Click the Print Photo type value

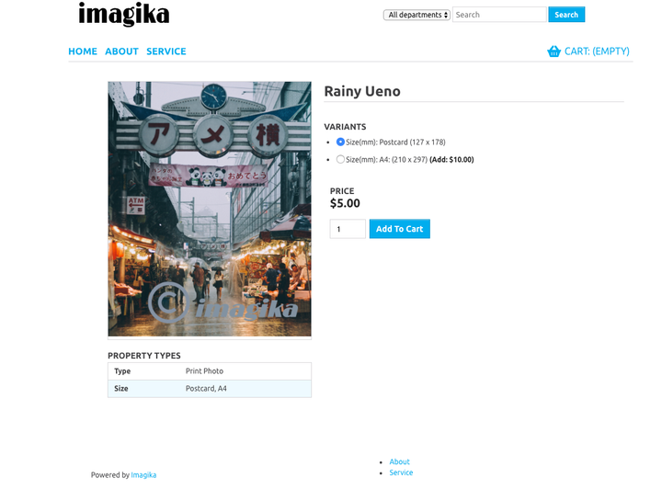[204, 371]
